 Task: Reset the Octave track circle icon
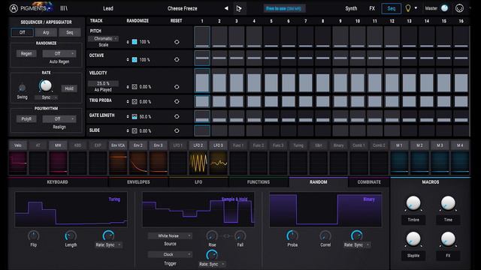click(x=177, y=60)
